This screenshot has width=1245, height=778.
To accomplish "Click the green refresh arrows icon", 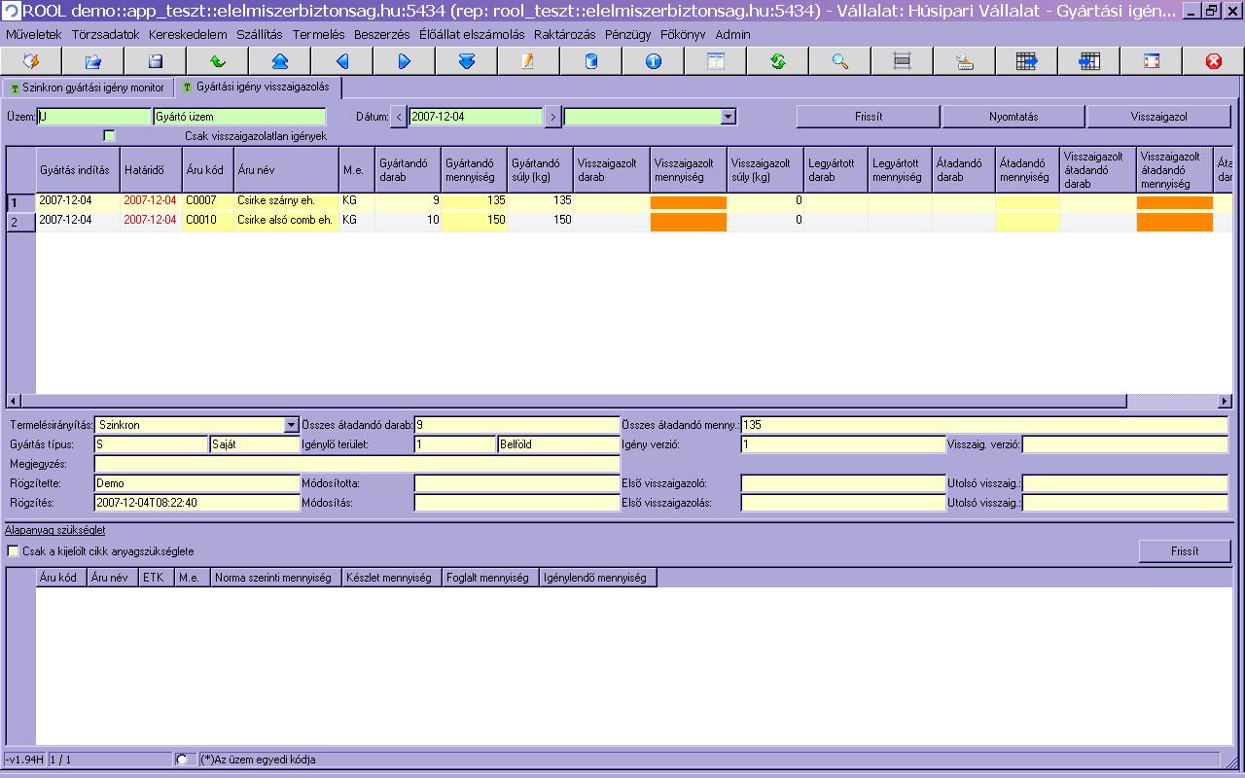I will tap(778, 61).
